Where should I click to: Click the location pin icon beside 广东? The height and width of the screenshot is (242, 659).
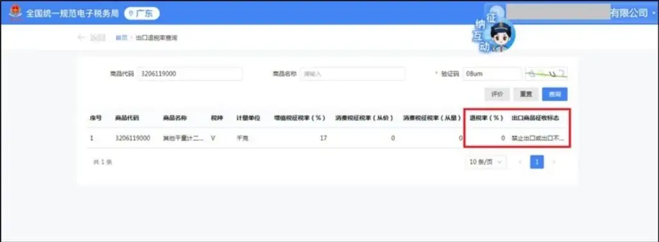pyautogui.click(x=131, y=14)
